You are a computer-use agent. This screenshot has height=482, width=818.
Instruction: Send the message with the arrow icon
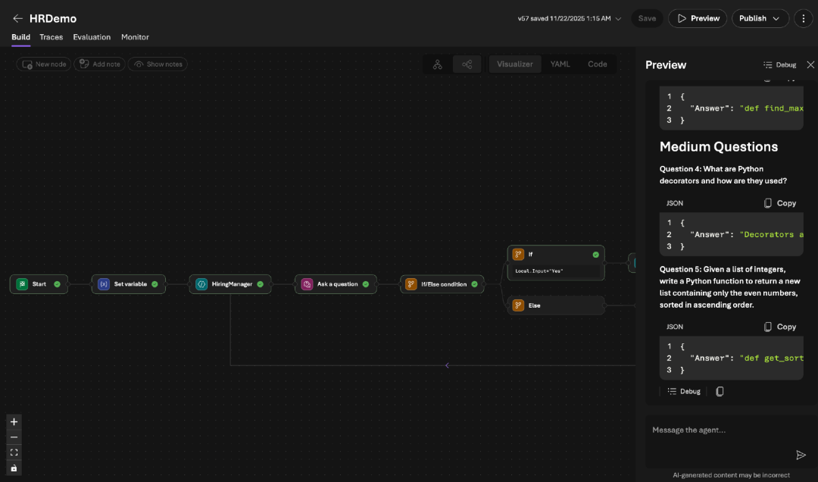[801, 455]
